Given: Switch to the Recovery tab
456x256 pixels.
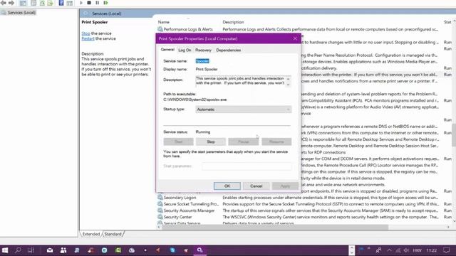Looking at the screenshot, I should [x=203, y=50].
